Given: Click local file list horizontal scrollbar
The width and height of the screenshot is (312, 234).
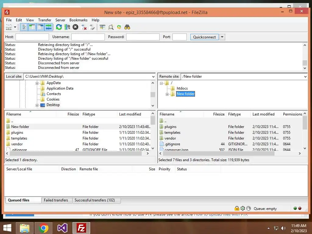Looking at the screenshot, I should coord(76,154).
